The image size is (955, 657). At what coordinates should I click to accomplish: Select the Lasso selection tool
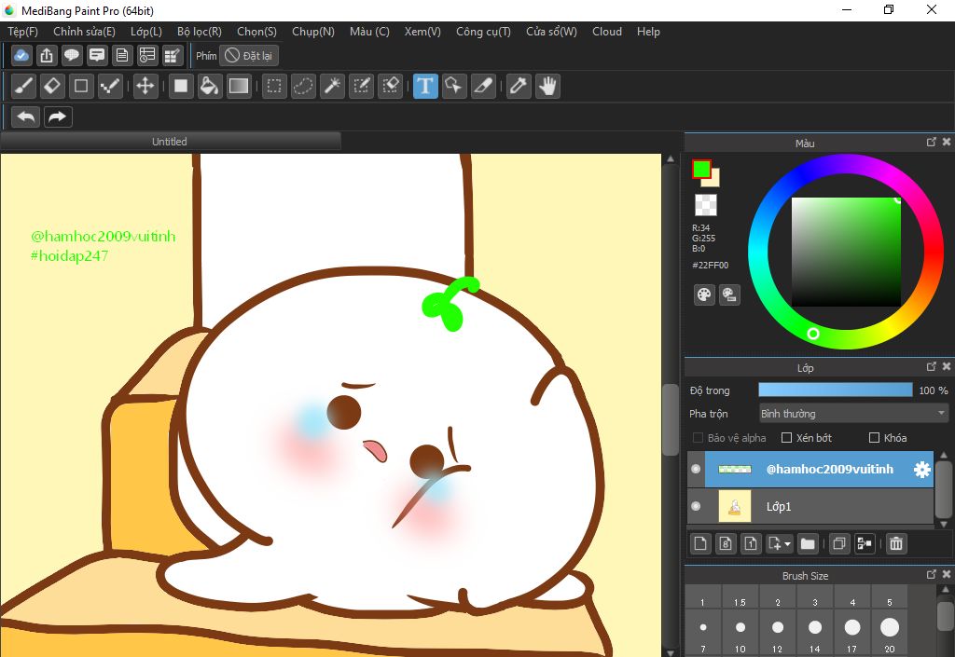(x=303, y=86)
